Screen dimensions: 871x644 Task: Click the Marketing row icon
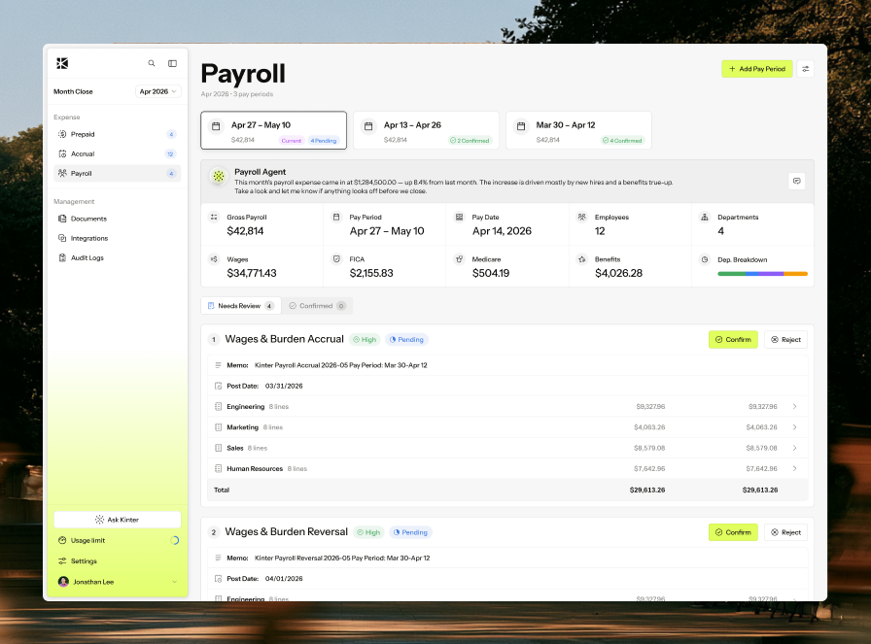[x=219, y=427]
